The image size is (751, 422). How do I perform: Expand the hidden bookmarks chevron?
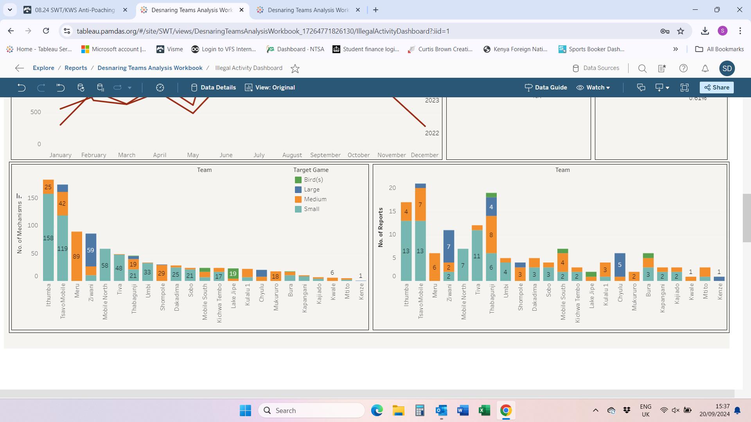676,49
